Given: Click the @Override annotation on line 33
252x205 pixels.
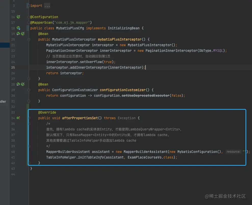Looking at the screenshot, I should click(47, 112).
